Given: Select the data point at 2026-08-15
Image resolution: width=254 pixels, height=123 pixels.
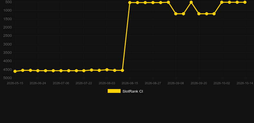Looking at the screenshot, I should click(x=130, y=3).
